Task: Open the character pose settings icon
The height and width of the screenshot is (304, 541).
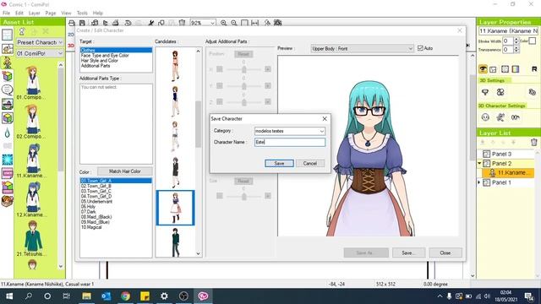Action: click(x=500, y=117)
